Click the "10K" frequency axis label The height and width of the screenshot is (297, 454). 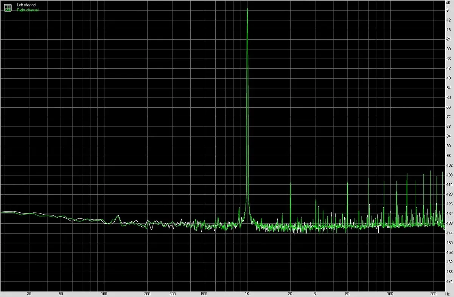[390, 294]
